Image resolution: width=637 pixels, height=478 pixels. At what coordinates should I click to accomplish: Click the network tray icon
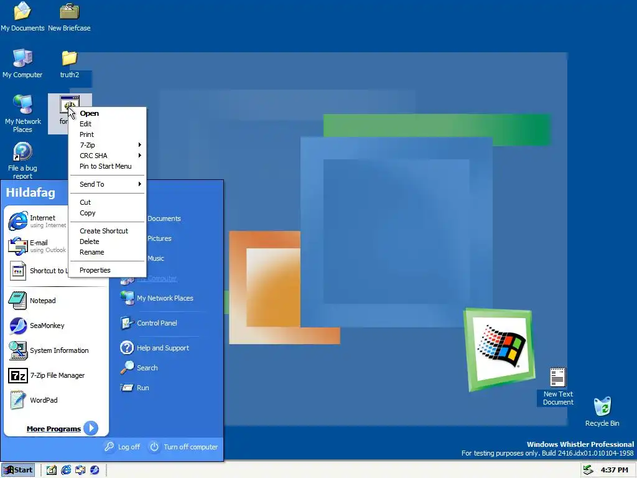pos(588,470)
